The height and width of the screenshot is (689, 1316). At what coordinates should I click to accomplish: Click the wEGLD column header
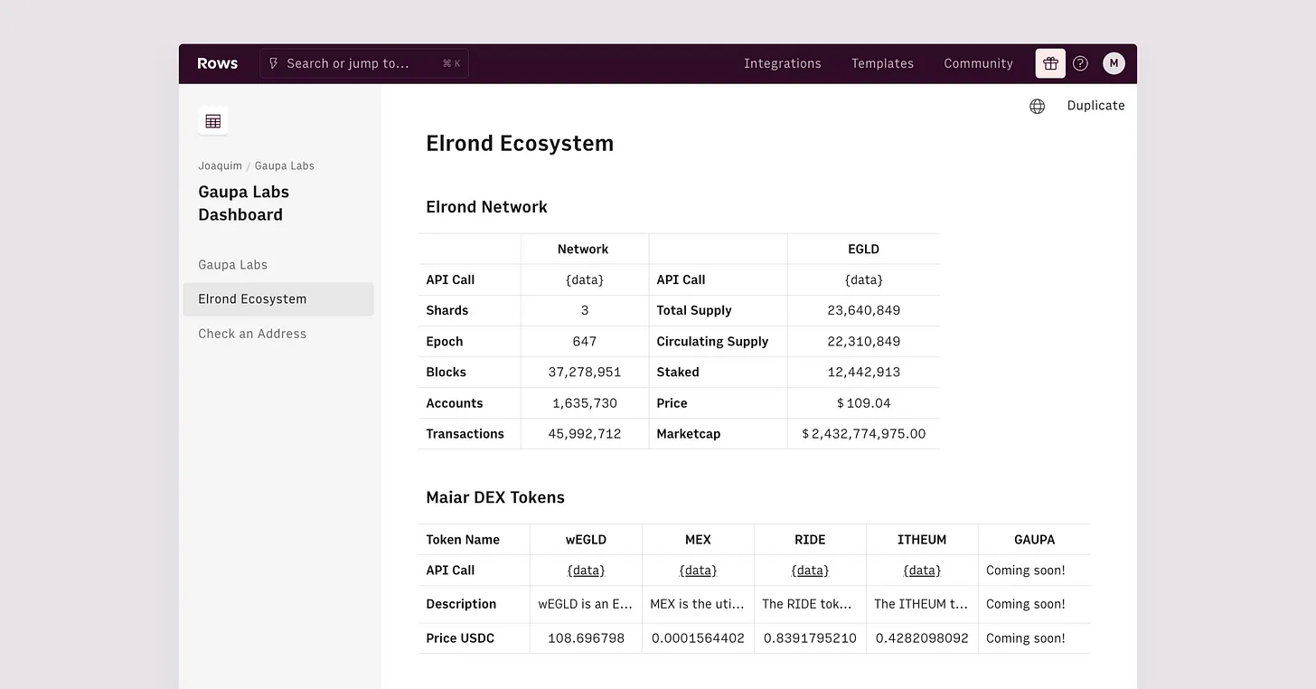tap(586, 540)
